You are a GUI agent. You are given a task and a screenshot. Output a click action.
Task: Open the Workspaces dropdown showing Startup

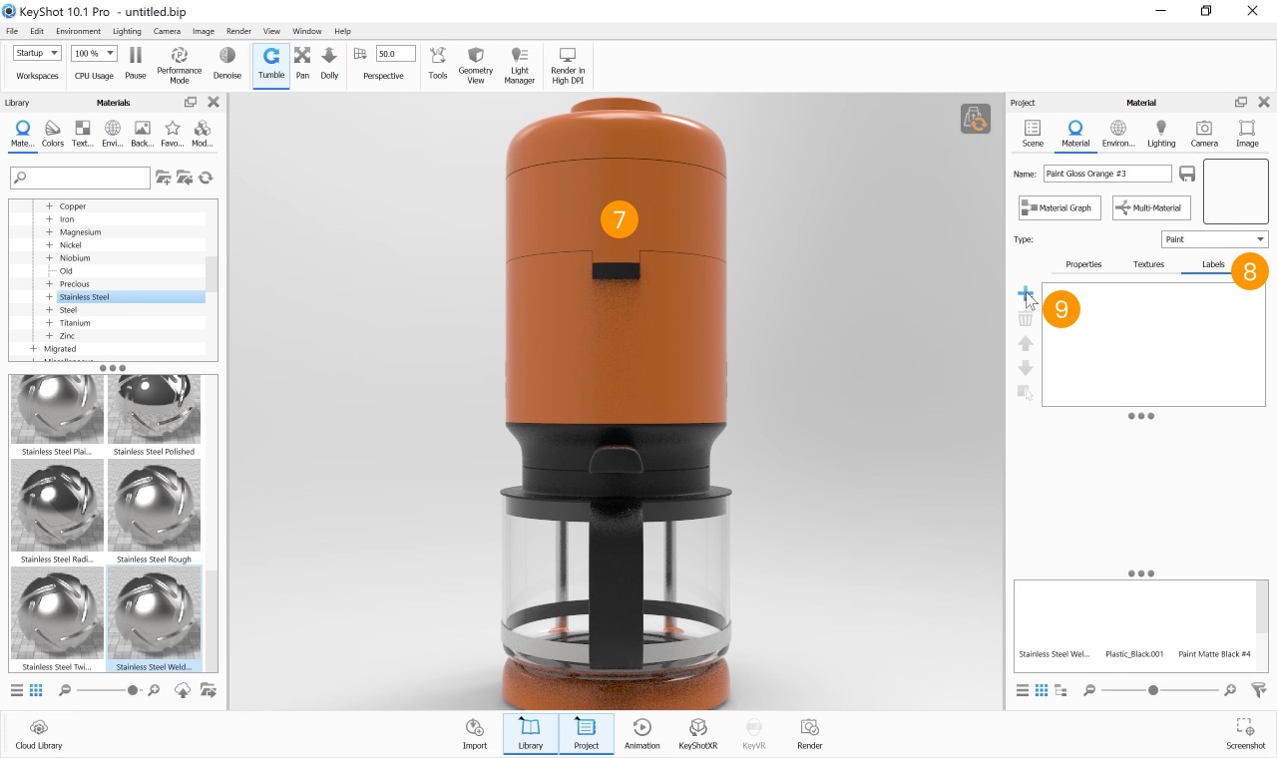pyautogui.click(x=36, y=52)
